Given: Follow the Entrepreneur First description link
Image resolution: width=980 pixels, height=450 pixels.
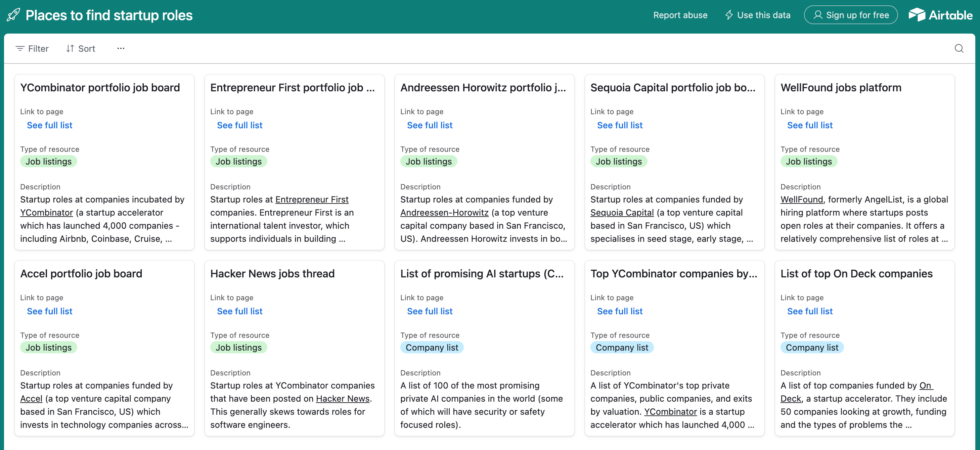Looking at the screenshot, I should 312,199.
